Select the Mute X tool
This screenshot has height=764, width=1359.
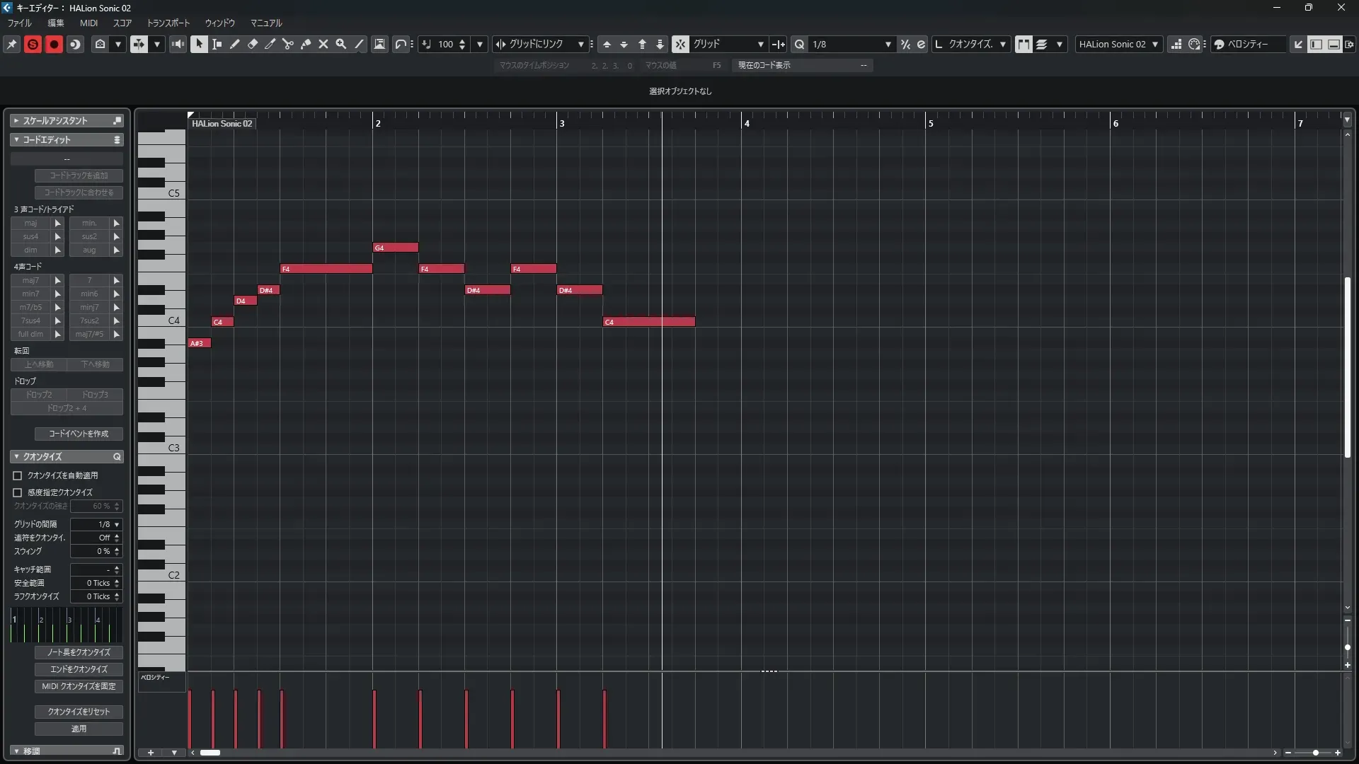coord(323,44)
